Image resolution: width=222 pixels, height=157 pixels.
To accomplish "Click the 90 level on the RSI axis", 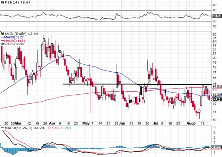I will 215,6.
